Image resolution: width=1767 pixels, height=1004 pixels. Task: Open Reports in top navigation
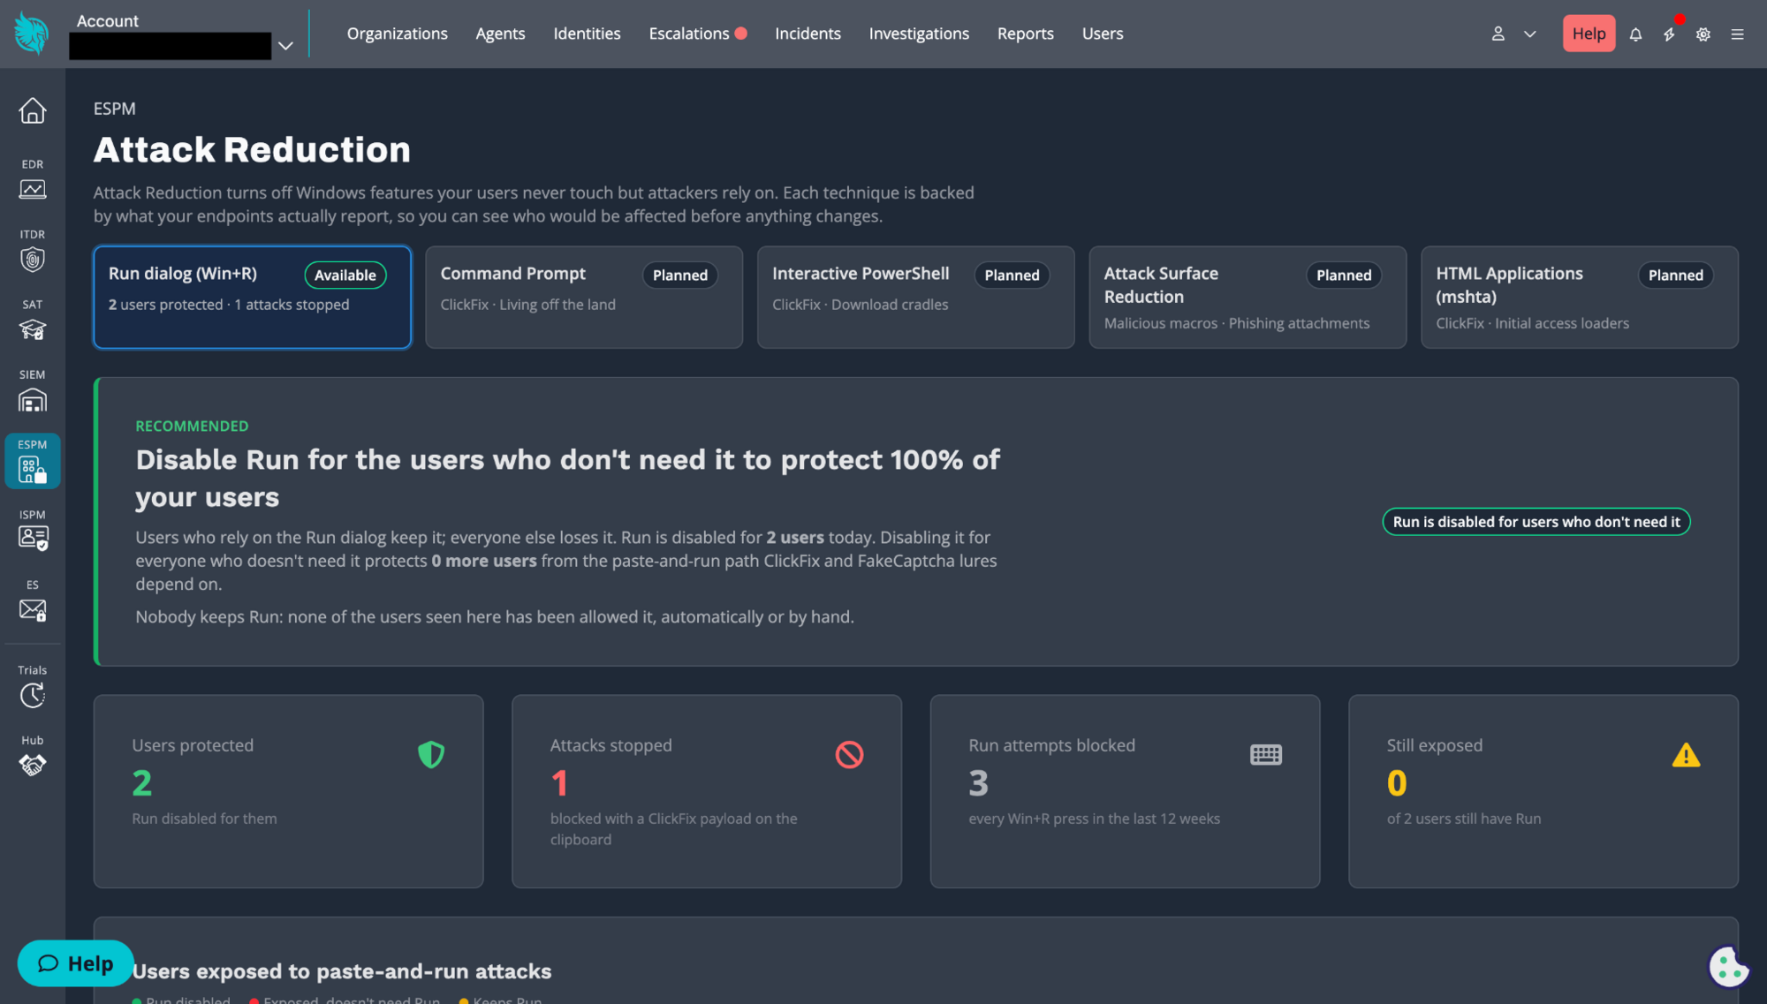(x=1025, y=34)
